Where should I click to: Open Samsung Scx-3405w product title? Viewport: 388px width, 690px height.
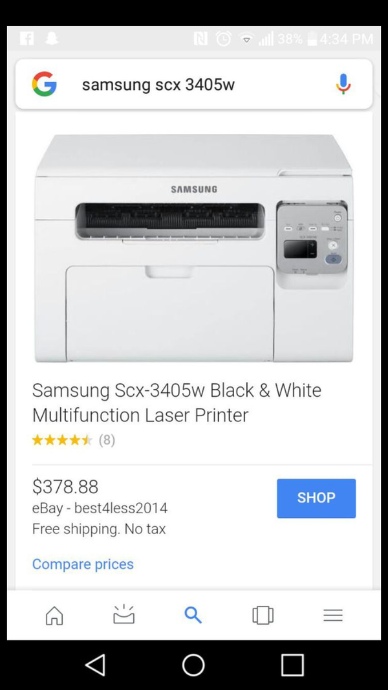pyautogui.click(x=177, y=403)
